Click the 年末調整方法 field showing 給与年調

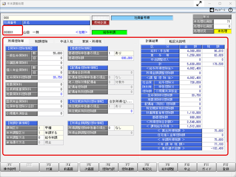point(54,138)
